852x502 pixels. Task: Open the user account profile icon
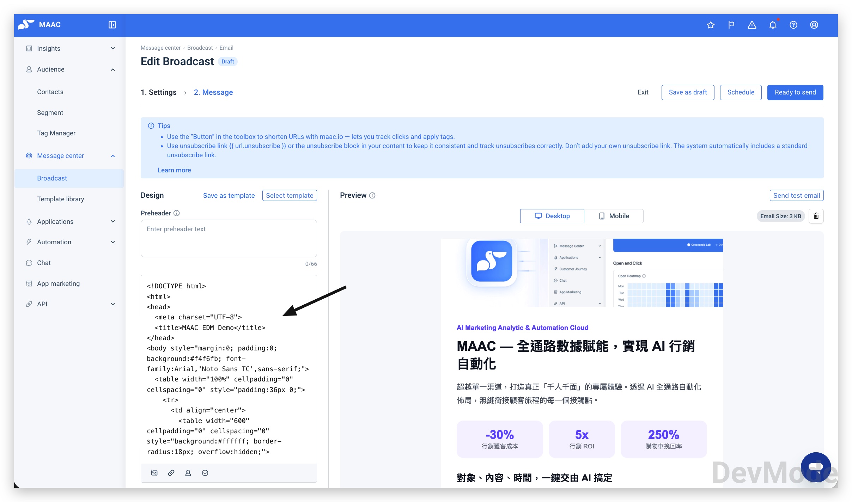814,25
